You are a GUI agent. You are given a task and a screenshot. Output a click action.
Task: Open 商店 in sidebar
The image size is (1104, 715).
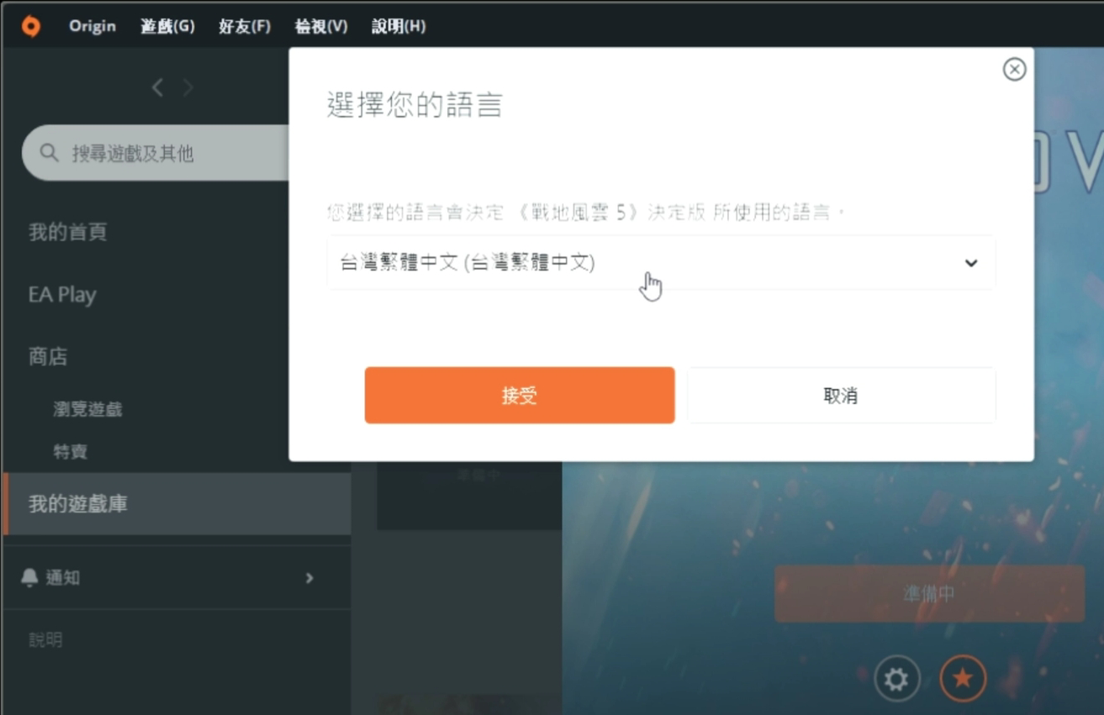48,356
